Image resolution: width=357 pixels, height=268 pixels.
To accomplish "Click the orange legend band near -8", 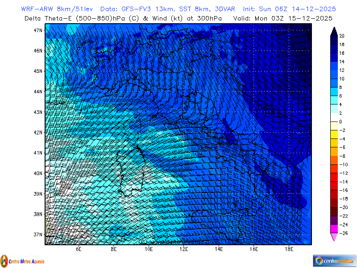I will pos(334,156).
